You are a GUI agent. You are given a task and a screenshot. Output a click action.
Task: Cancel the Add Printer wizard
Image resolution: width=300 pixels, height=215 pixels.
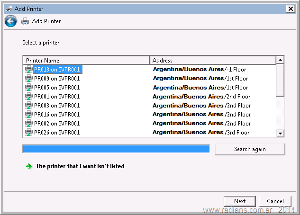275,201
